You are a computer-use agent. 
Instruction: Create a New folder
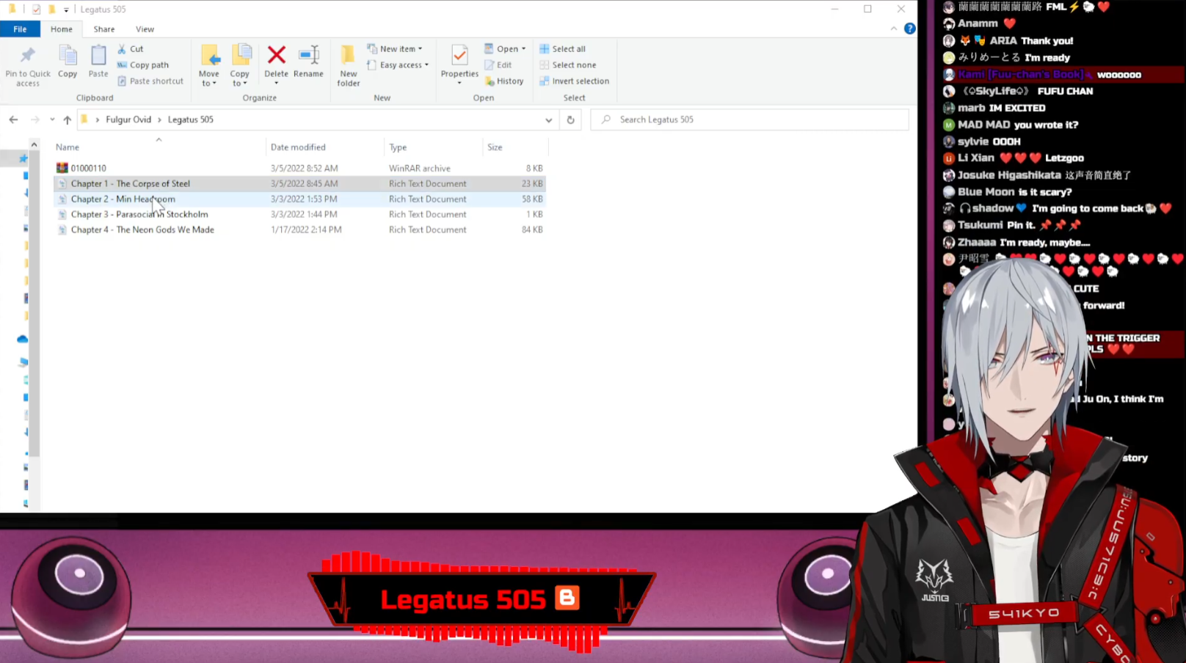click(349, 65)
